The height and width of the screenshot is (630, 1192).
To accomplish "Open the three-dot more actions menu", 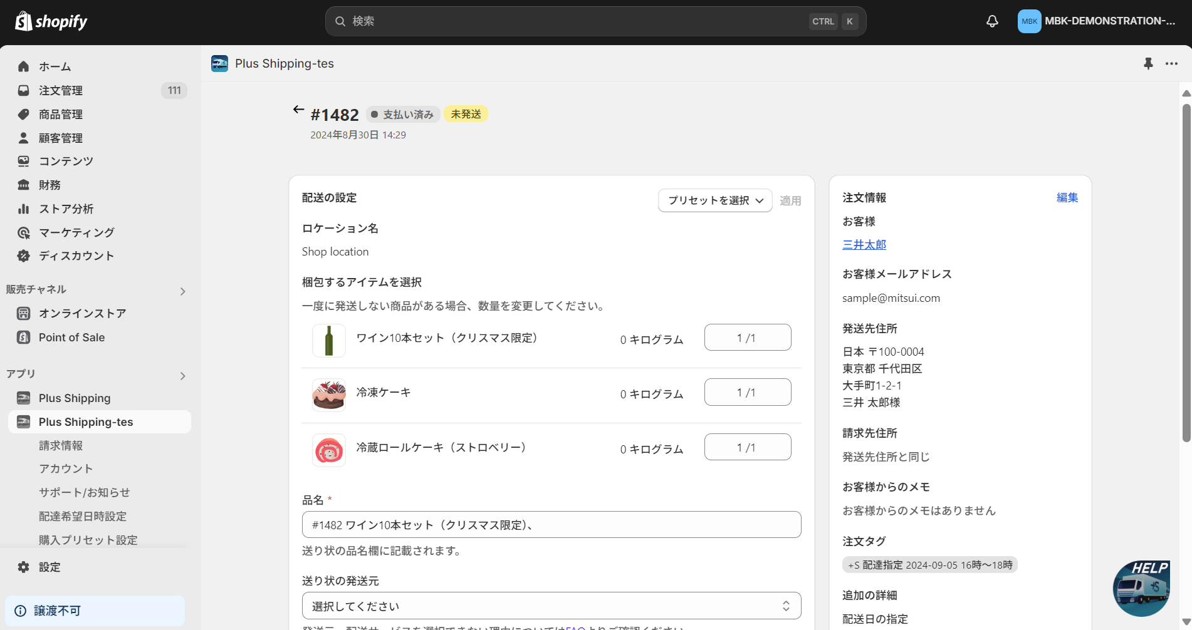I will 1171,63.
